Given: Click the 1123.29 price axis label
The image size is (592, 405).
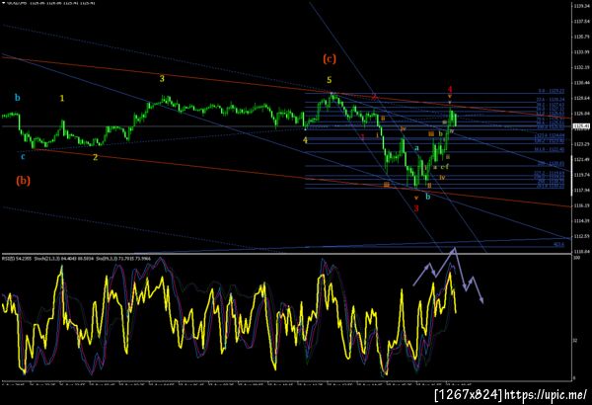Looking at the screenshot, I should pos(582,144).
